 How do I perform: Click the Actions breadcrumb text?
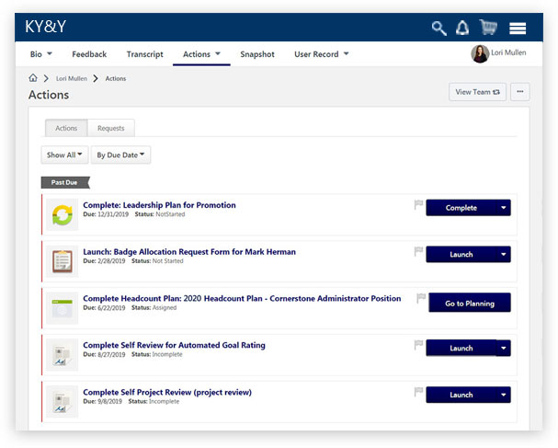click(x=116, y=78)
